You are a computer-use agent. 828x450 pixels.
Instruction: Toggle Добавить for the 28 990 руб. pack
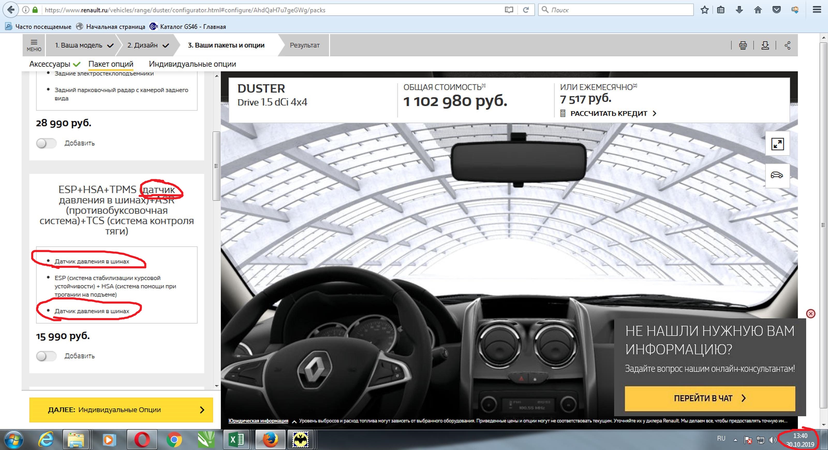[x=46, y=143]
